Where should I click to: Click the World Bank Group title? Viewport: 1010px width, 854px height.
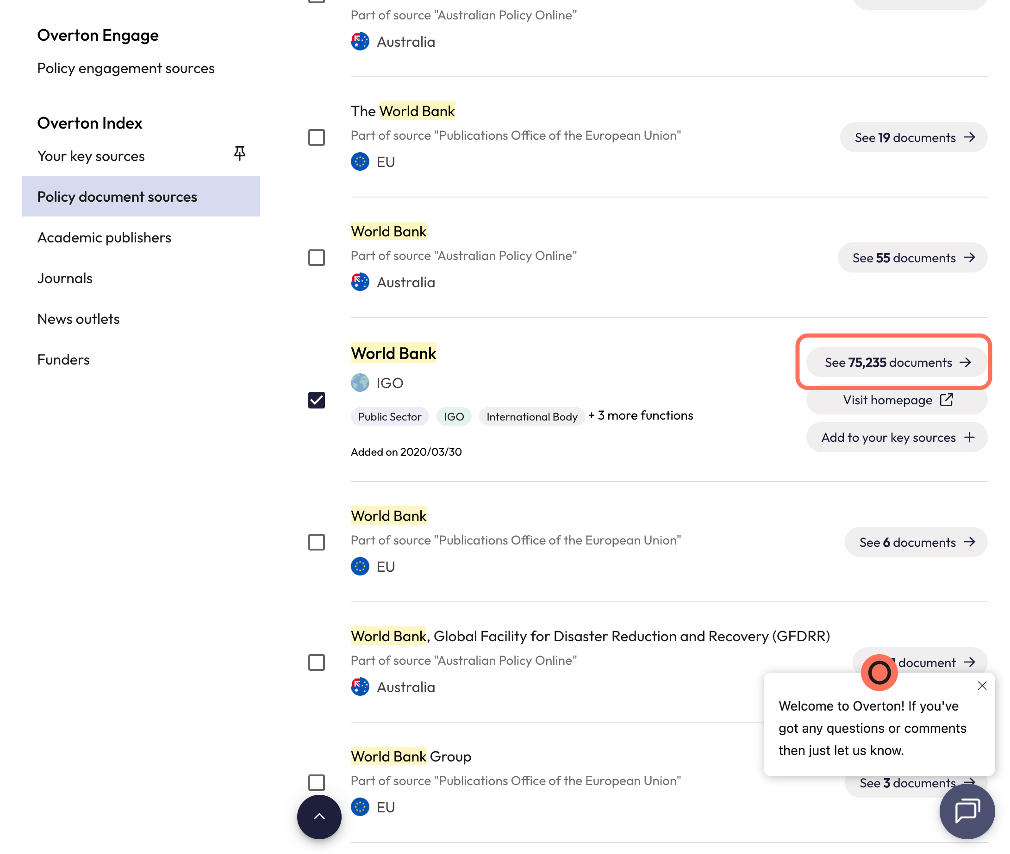click(x=411, y=756)
